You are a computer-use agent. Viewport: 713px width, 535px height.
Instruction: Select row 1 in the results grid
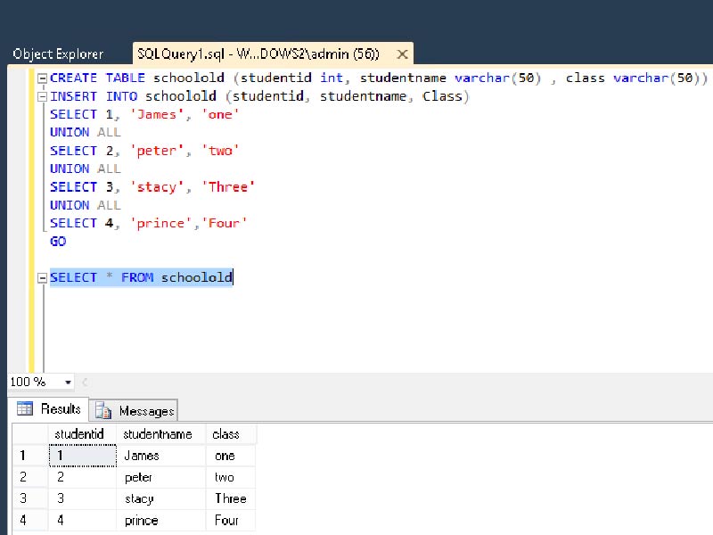tap(23, 455)
